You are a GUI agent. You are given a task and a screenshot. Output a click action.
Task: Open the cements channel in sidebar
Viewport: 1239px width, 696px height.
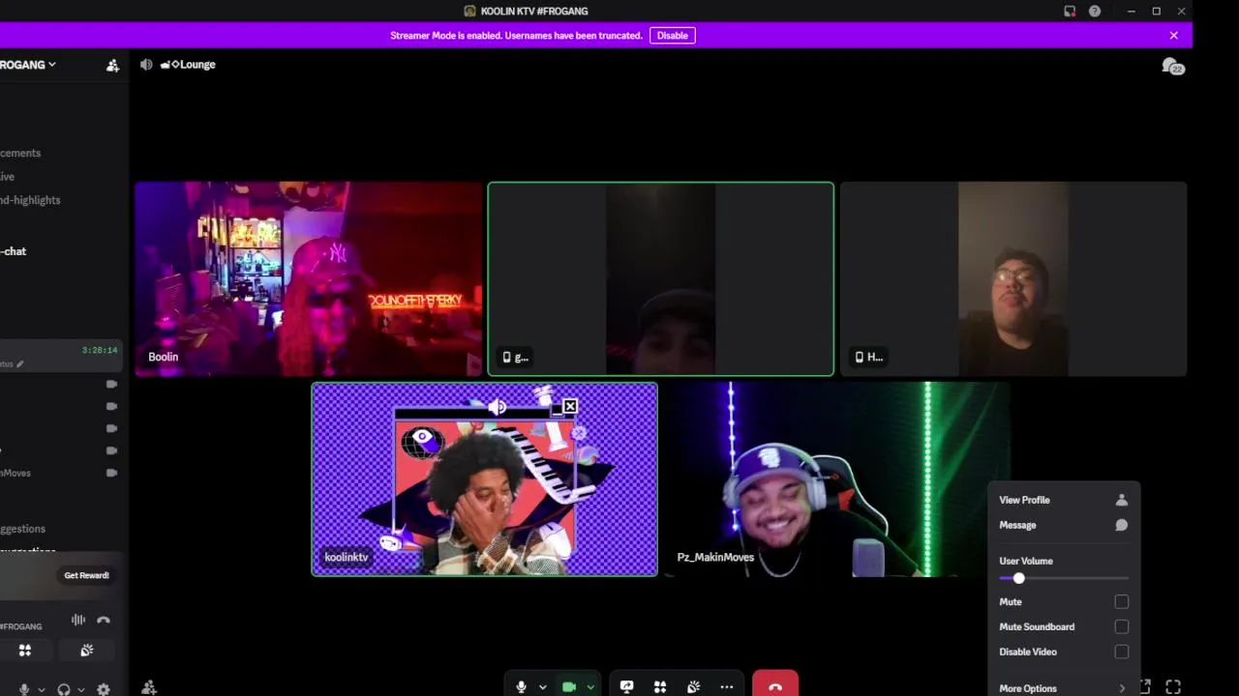[x=20, y=153]
